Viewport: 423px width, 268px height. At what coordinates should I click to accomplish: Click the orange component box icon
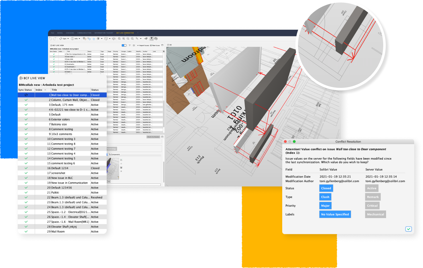(85, 39)
